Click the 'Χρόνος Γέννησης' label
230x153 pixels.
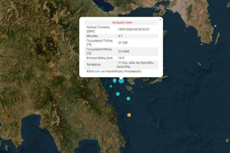(98, 27)
